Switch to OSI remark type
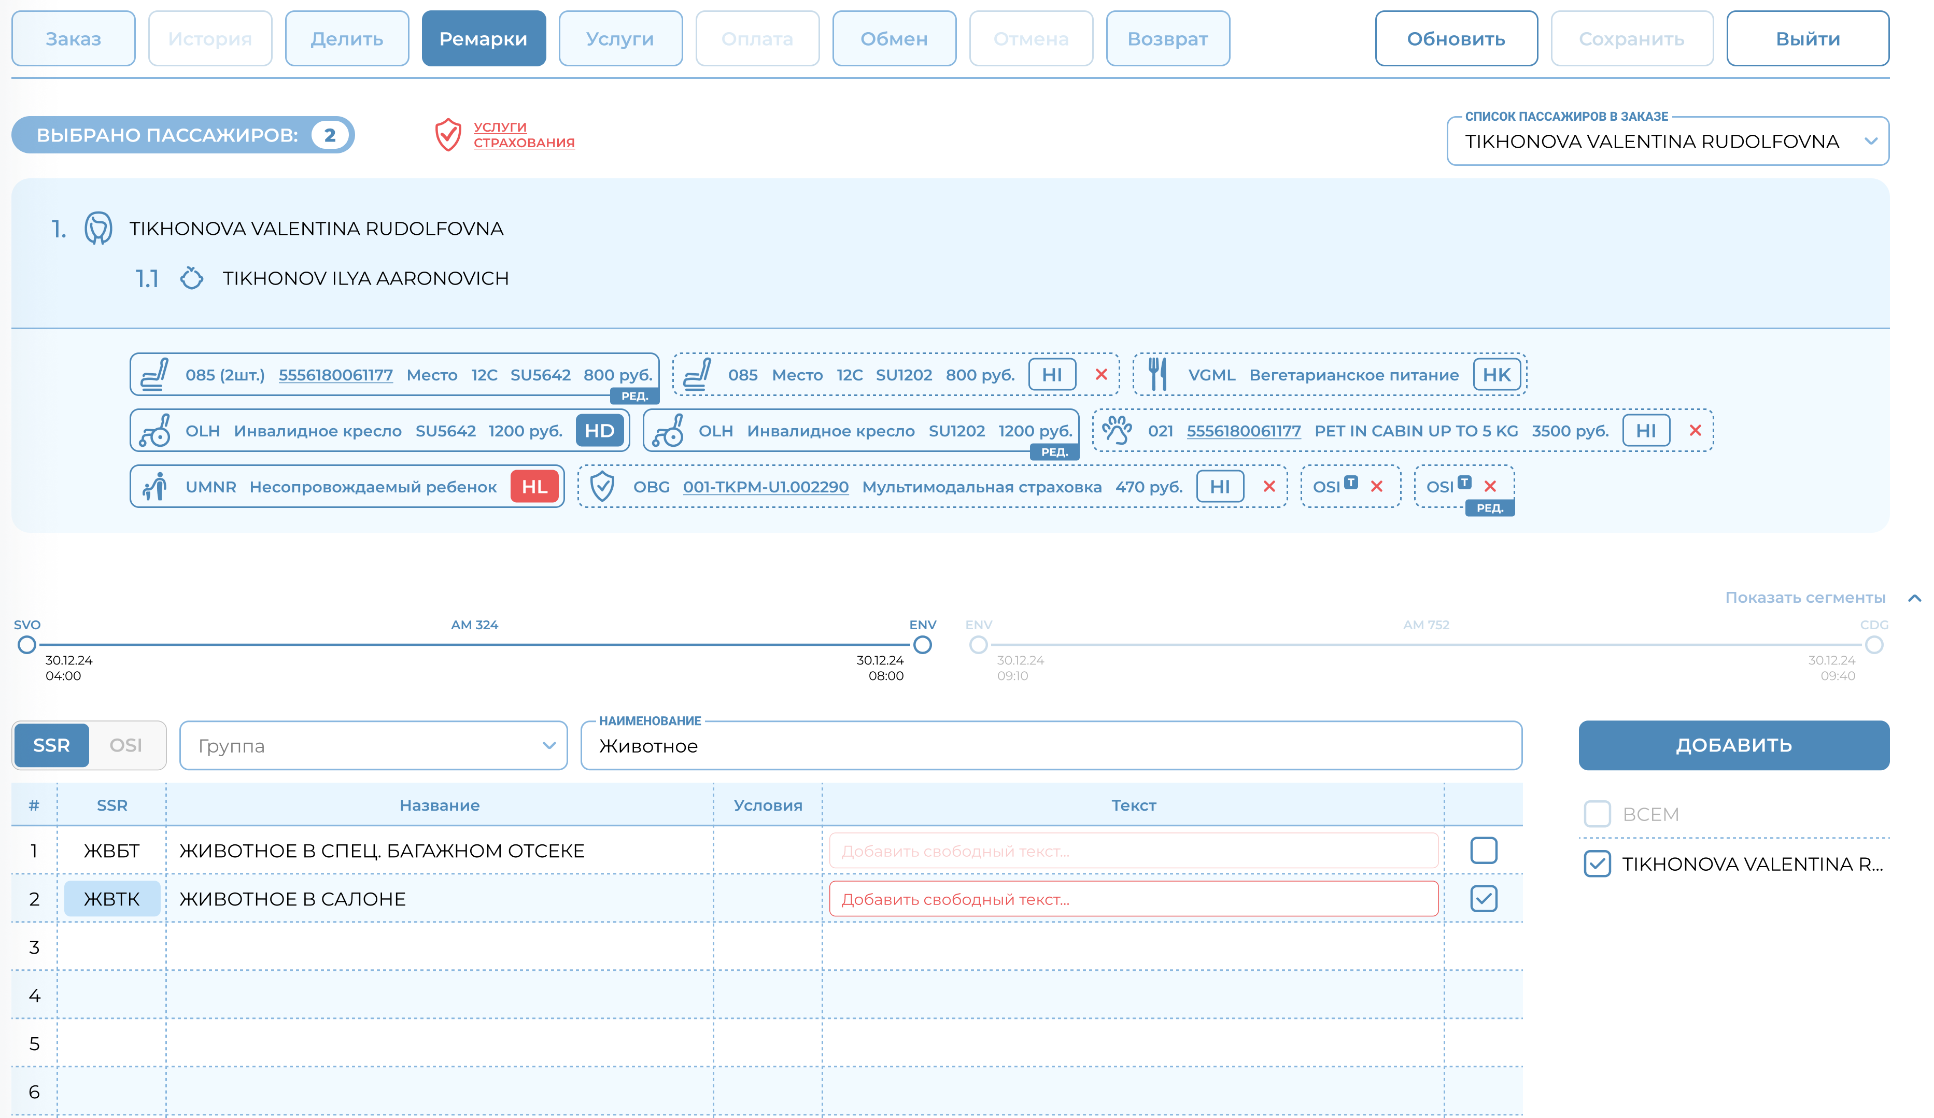The width and height of the screenshot is (1934, 1118). pyautogui.click(x=126, y=745)
